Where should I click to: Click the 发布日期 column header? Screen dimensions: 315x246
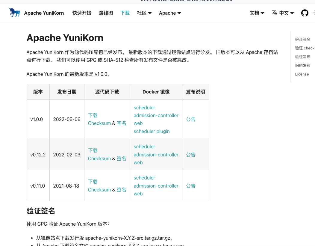click(x=67, y=92)
